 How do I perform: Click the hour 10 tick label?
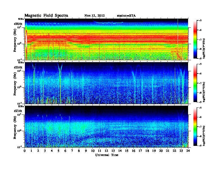tap(93, 151)
